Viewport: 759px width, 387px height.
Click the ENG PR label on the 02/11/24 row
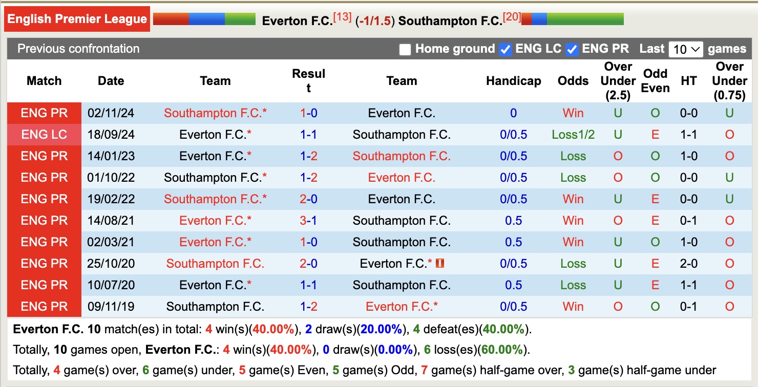44,113
